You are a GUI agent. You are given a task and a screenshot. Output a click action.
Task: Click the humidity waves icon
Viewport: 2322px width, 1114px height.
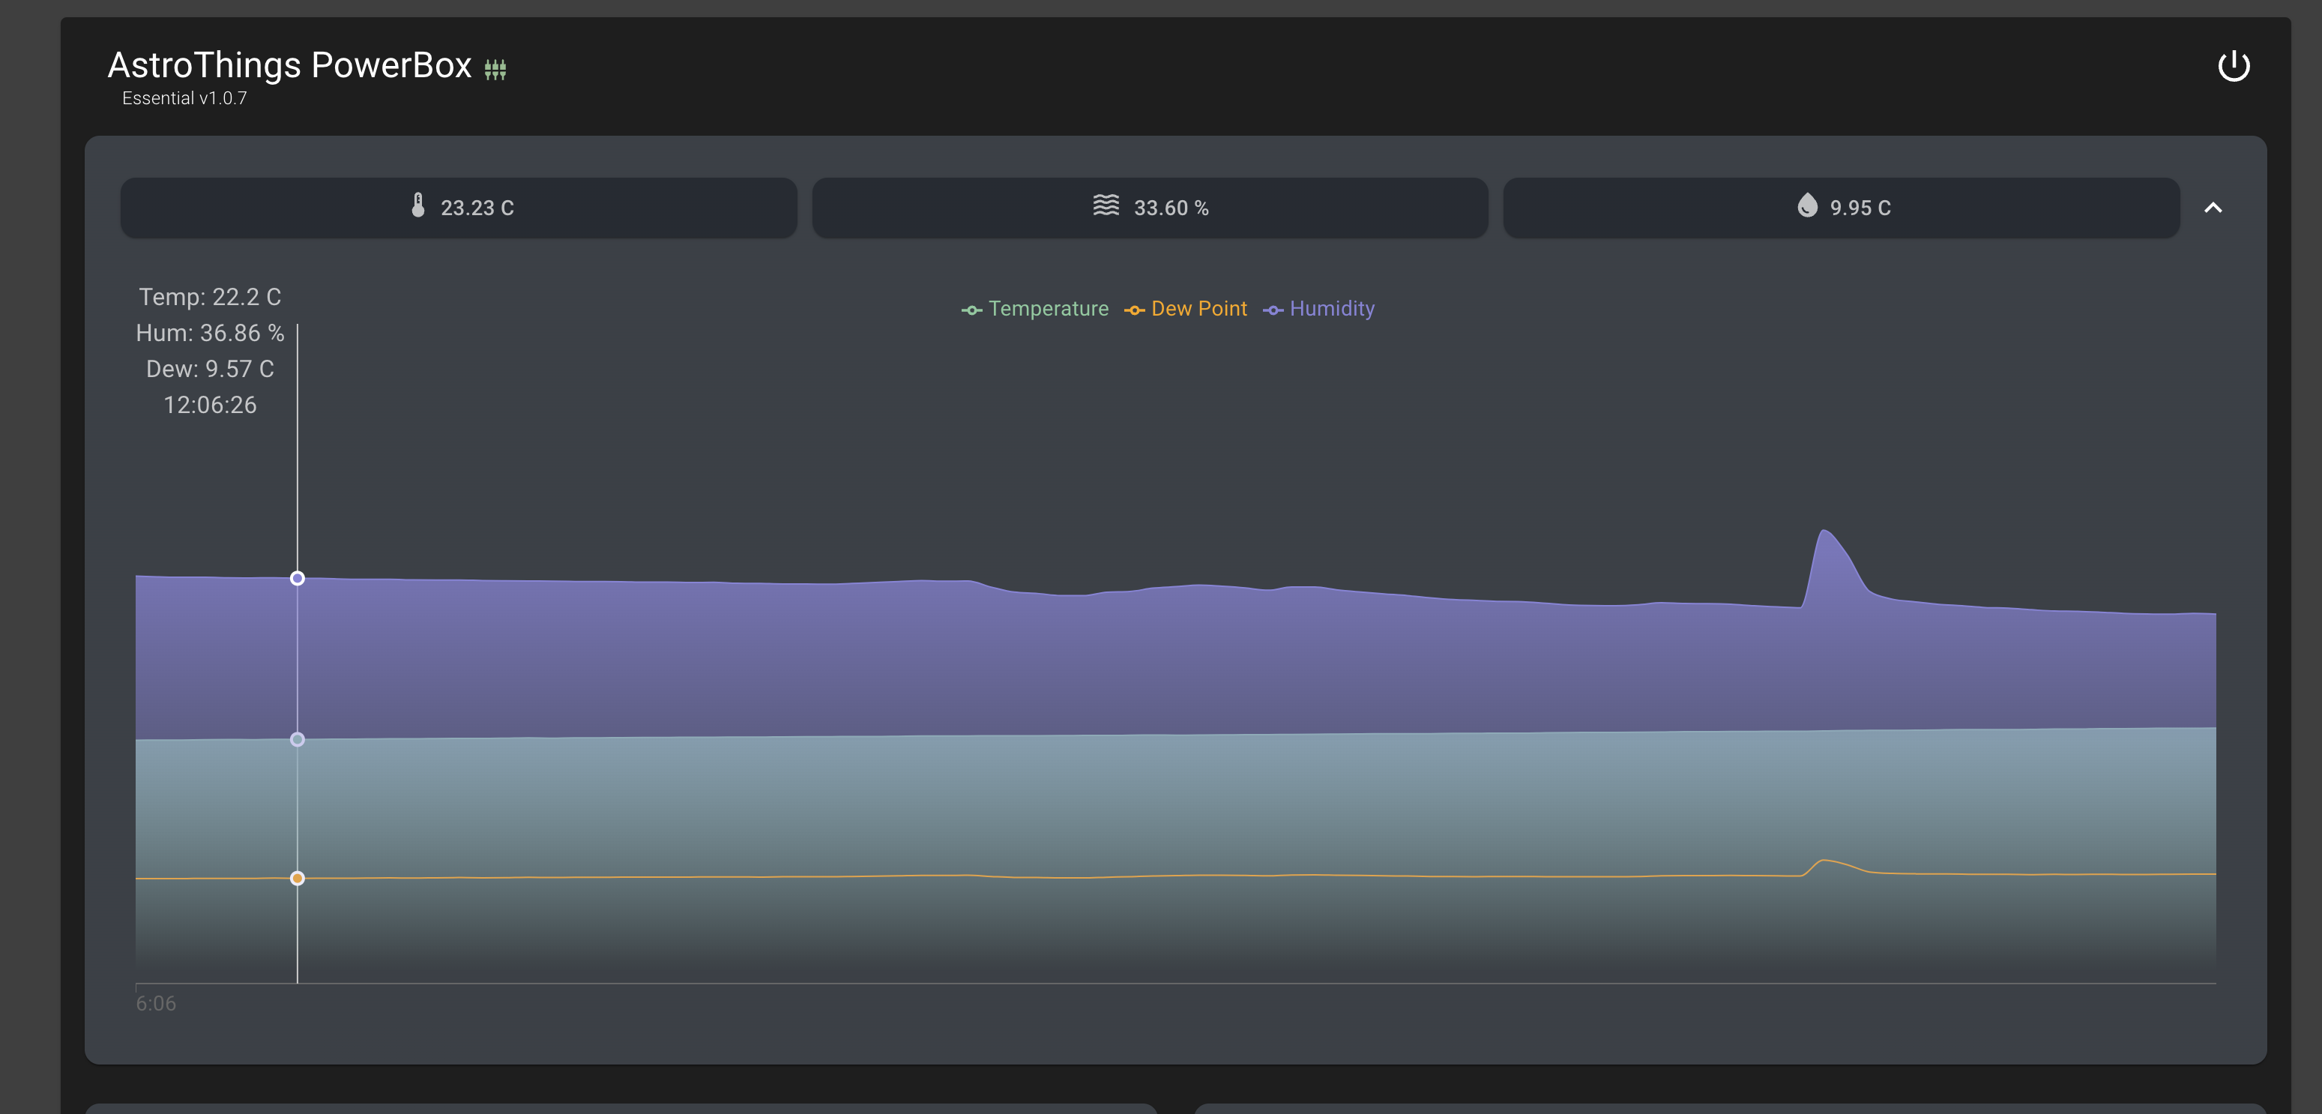click(1106, 205)
